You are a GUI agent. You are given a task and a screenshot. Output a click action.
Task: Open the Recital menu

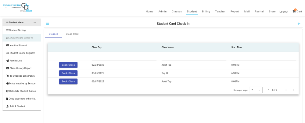259,12
